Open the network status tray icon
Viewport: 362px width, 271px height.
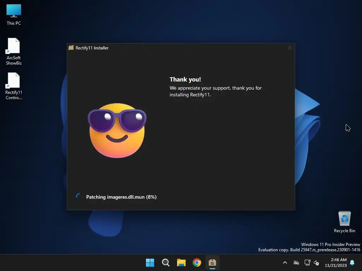(307, 263)
